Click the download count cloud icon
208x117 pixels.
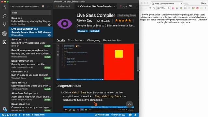[x=98, y=21]
